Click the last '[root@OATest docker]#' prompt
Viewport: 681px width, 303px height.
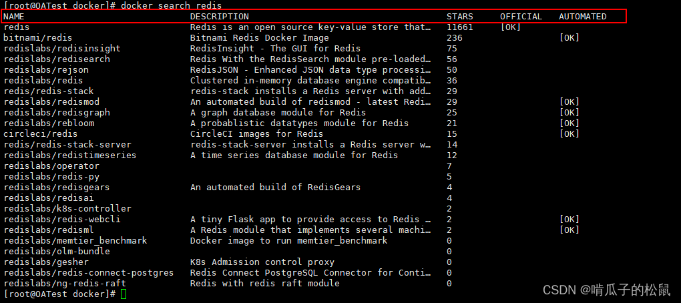pos(59,294)
